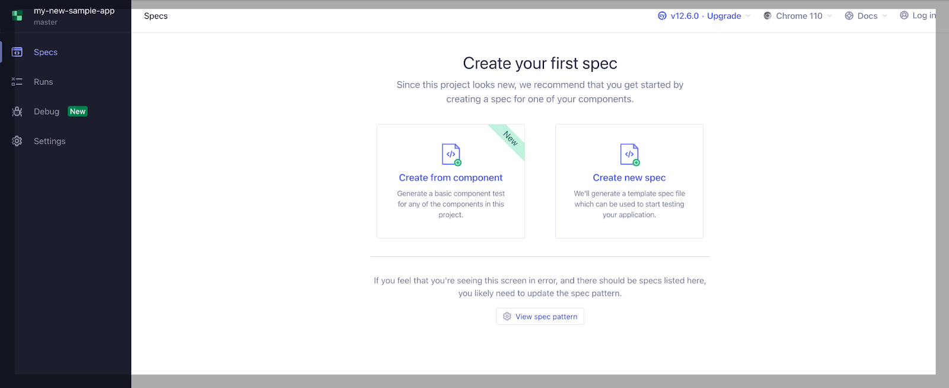Expand the Docs dropdown chevron
949x388 pixels.
[x=884, y=16]
